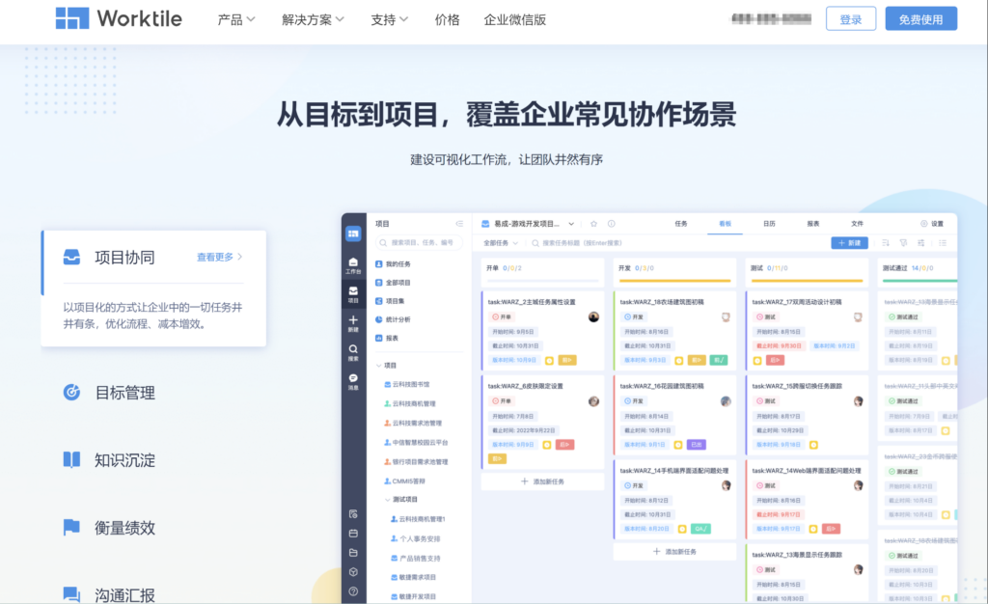This screenshot has height=604, width=988.
Task: Open 设置 settings in the project header
Action: pos(932,224)
